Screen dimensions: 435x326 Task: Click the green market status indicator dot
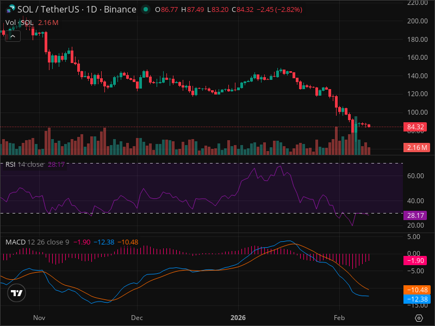(145, 9)
